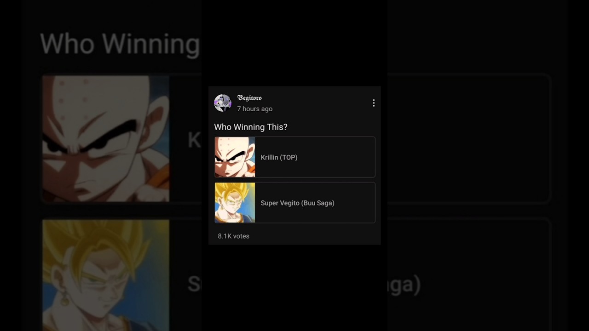589x331 pixels.
Task: Click blurred letter 'K' beside large Krillin image
Action: click(194, 140)
